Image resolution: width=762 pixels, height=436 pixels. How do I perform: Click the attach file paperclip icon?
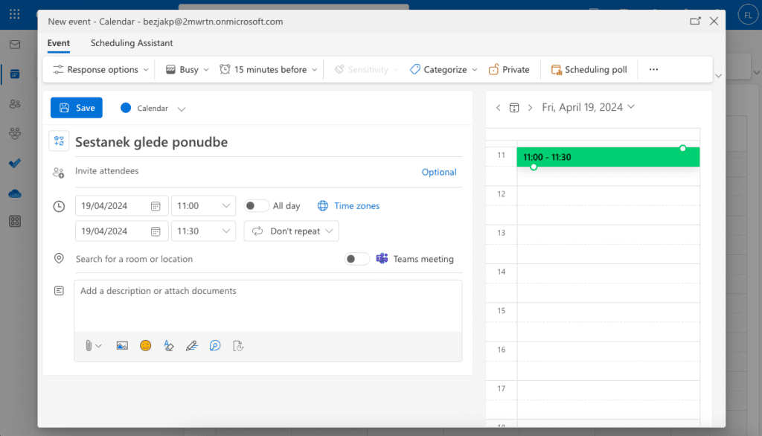(89, 345)
